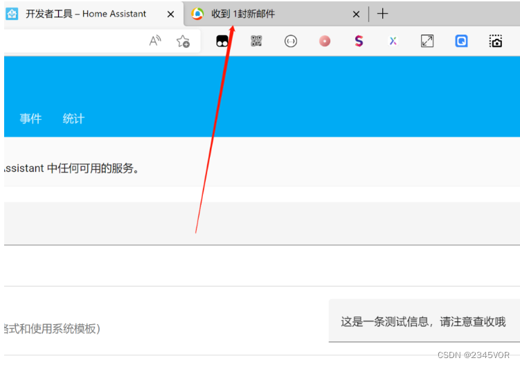
Task: Click the web capture screenshot icon
Action: pyautogui.click(x=496, y=41)
